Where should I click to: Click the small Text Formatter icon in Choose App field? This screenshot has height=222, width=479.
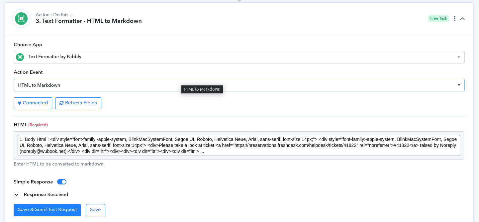[20, 57]
